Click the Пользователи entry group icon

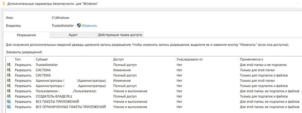tap(9, 91)
